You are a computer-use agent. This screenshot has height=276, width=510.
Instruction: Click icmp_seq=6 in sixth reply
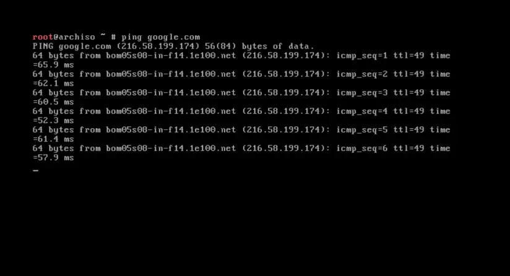(x=361, y=149)
